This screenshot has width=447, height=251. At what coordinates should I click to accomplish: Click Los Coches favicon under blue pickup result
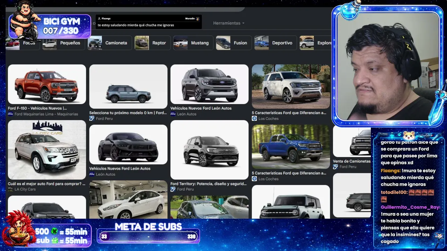coord(255,179)
